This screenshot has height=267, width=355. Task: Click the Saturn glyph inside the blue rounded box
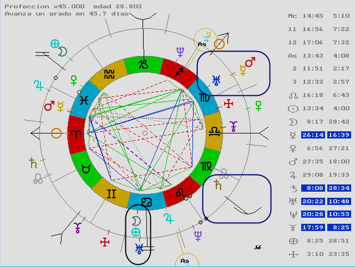(219, 185)
